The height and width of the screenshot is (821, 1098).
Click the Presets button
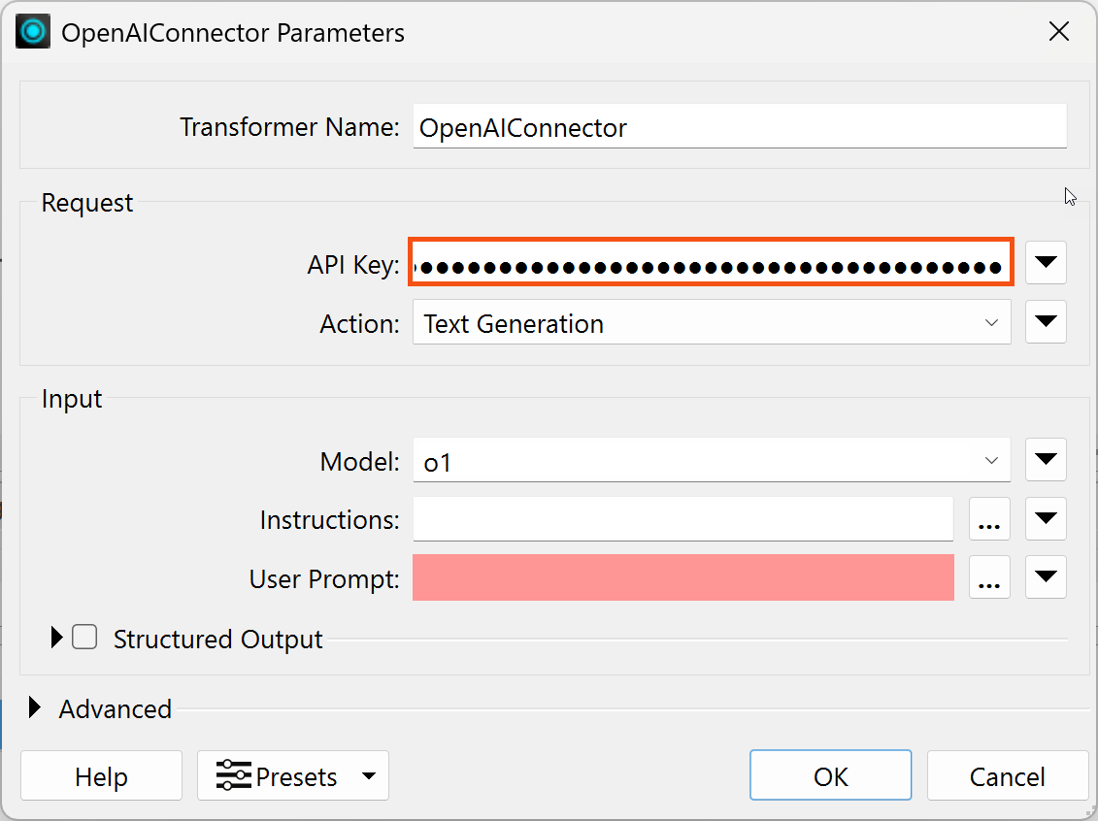pyautogui.click(x=293, y=775)
